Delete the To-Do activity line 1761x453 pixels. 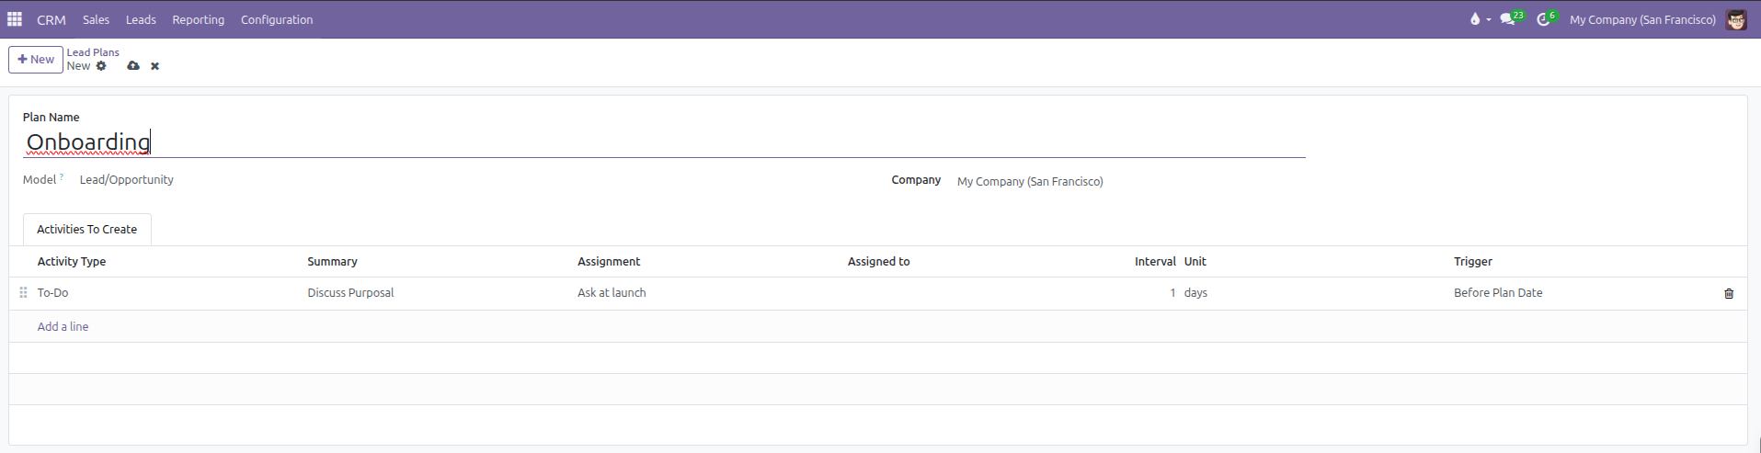(x=1729, y=293)
